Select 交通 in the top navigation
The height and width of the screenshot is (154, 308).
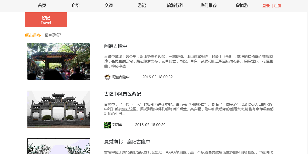click(x=109, y=6)
